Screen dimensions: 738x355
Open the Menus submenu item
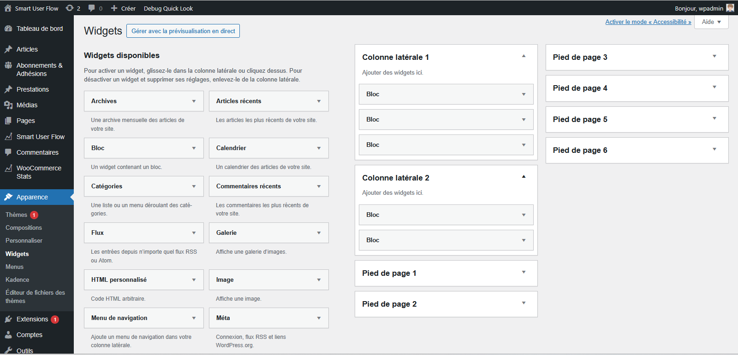pyautogui.click(x=14, y=267)
